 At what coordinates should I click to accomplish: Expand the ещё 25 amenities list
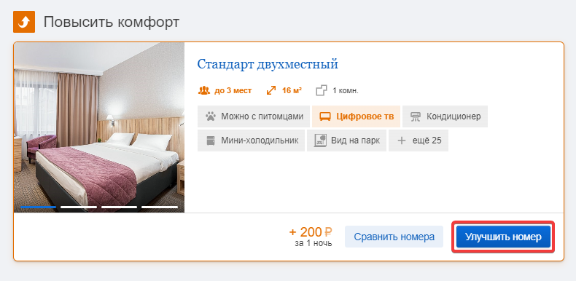coord(418,140)
